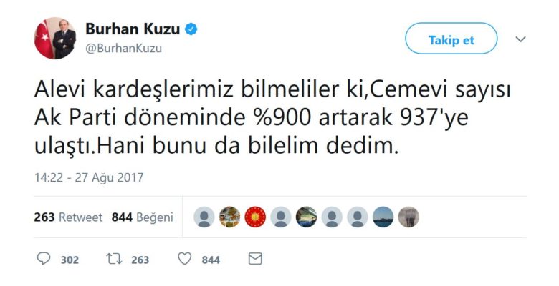Click the last liker avatar in row
The width and height of the screenshot is (559, 286).
point(408,217)
